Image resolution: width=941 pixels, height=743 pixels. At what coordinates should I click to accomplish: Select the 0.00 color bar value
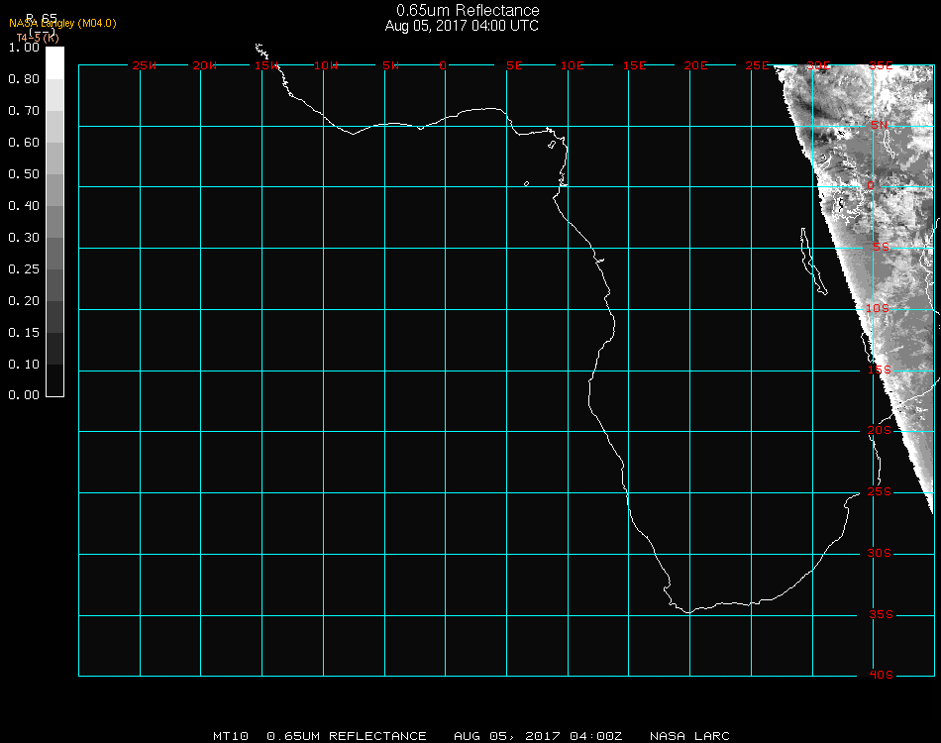(x=24, y=395)
